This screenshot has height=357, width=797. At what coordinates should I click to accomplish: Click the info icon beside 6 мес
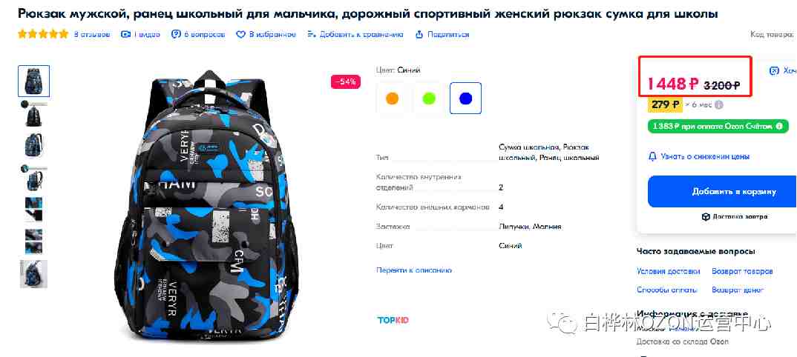[x=718, y=105]
